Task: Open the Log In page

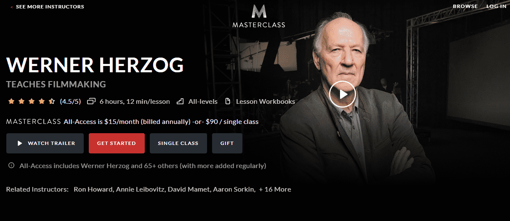Action: coord(496,6)
